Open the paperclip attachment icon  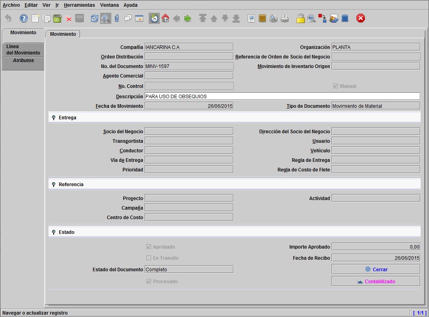tap(117, 18)
